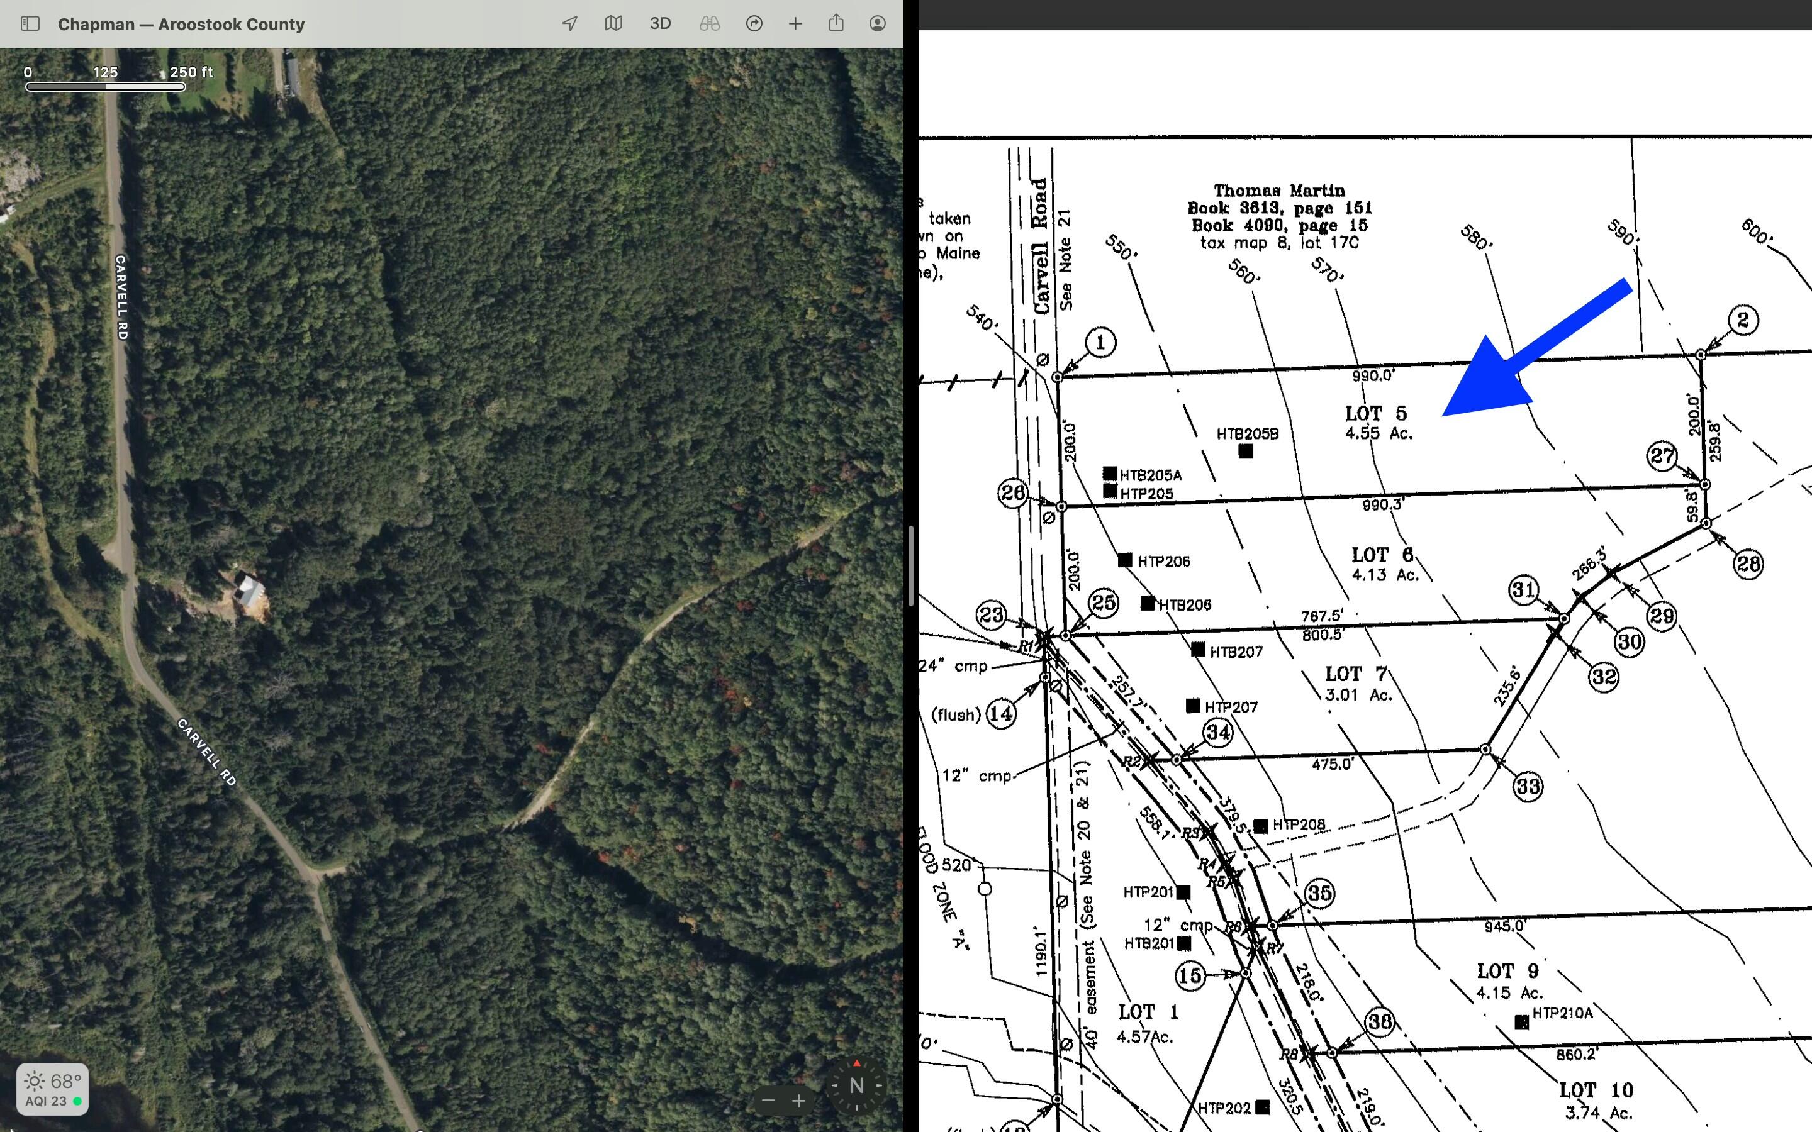Screen dimensions: 1812x1132
Task: Click the 860.2' distance label
Action: (1577, 1054)
